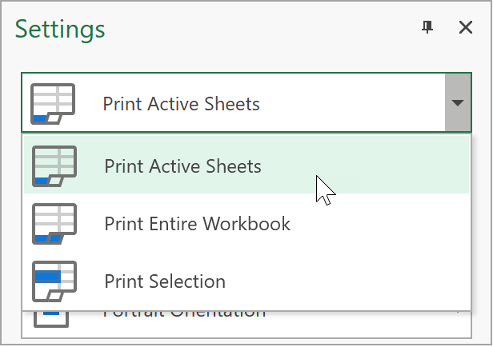Click the "Print Active Sheets" text in combo box
This screenshot has width=493, height=347.
click(x=181, y=104)
